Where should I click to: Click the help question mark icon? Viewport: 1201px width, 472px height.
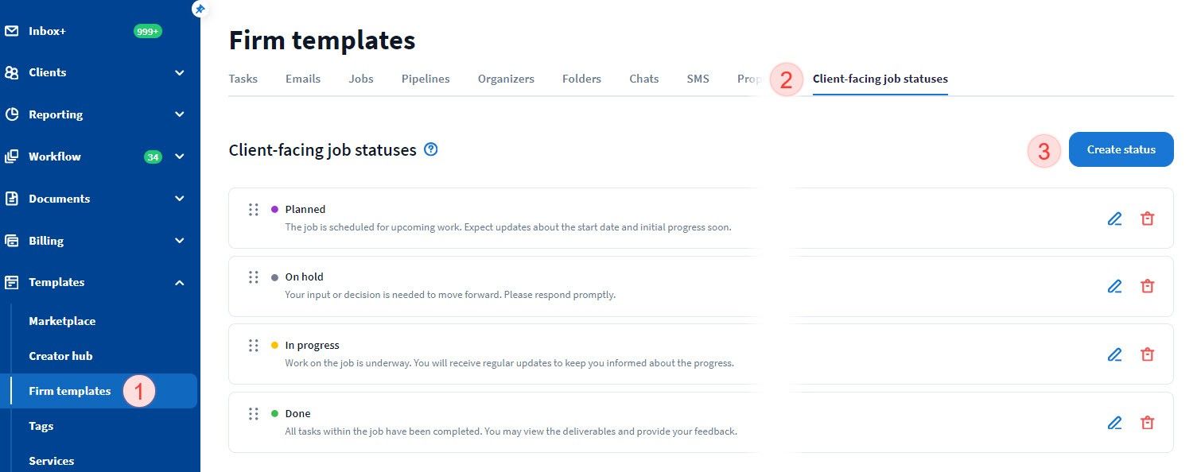[x=431, y=149]
